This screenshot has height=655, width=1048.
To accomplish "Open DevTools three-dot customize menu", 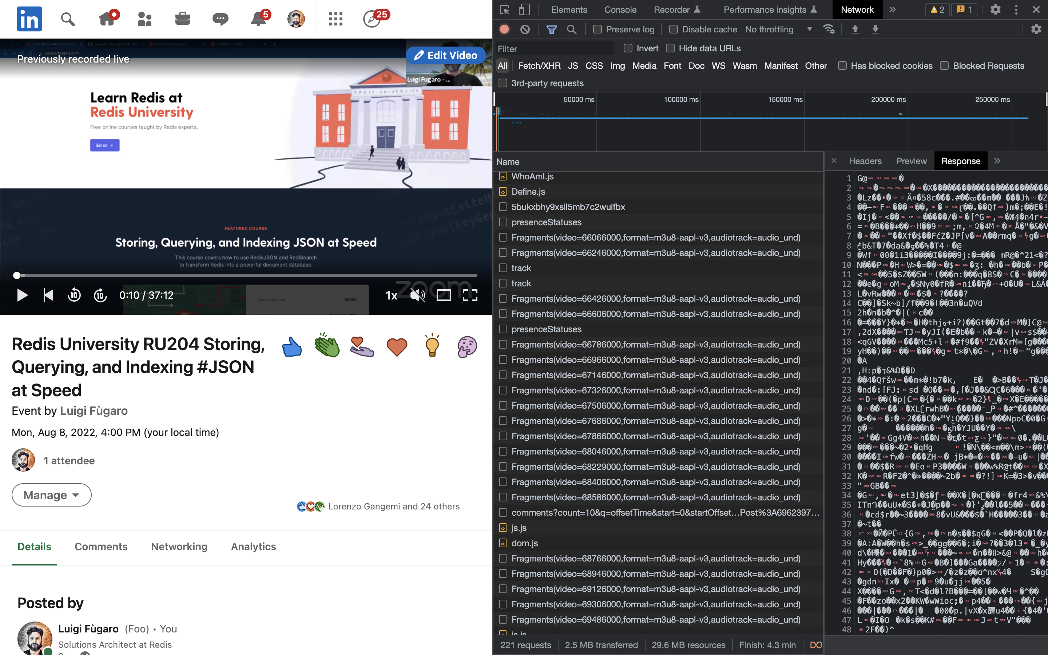I will click(1016, 9).
